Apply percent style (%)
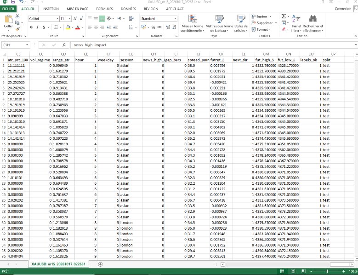This screenshot has height=275, width=358. tap(153, 27)
